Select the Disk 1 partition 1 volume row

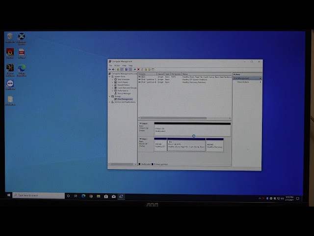[184, 80]
